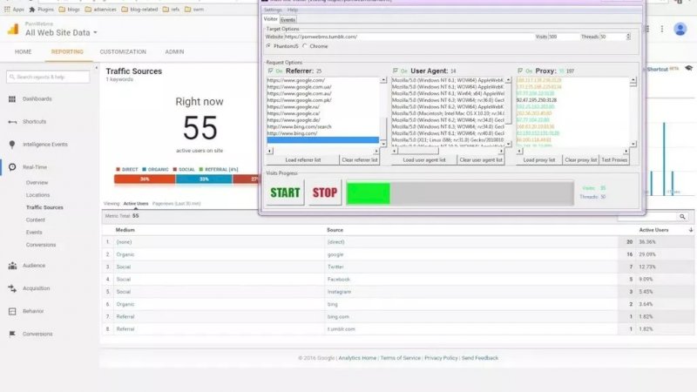This screenshot has height=392, width=697.
Task: Select the Chrome radio button
Action: (x=301, y=46)
